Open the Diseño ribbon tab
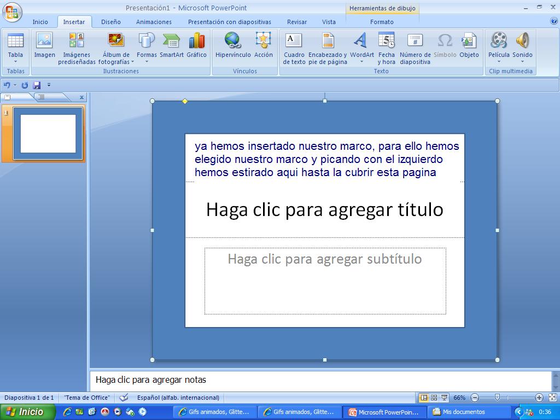The width and height of the screenshot is (560, 420). (x=110, y=22)
